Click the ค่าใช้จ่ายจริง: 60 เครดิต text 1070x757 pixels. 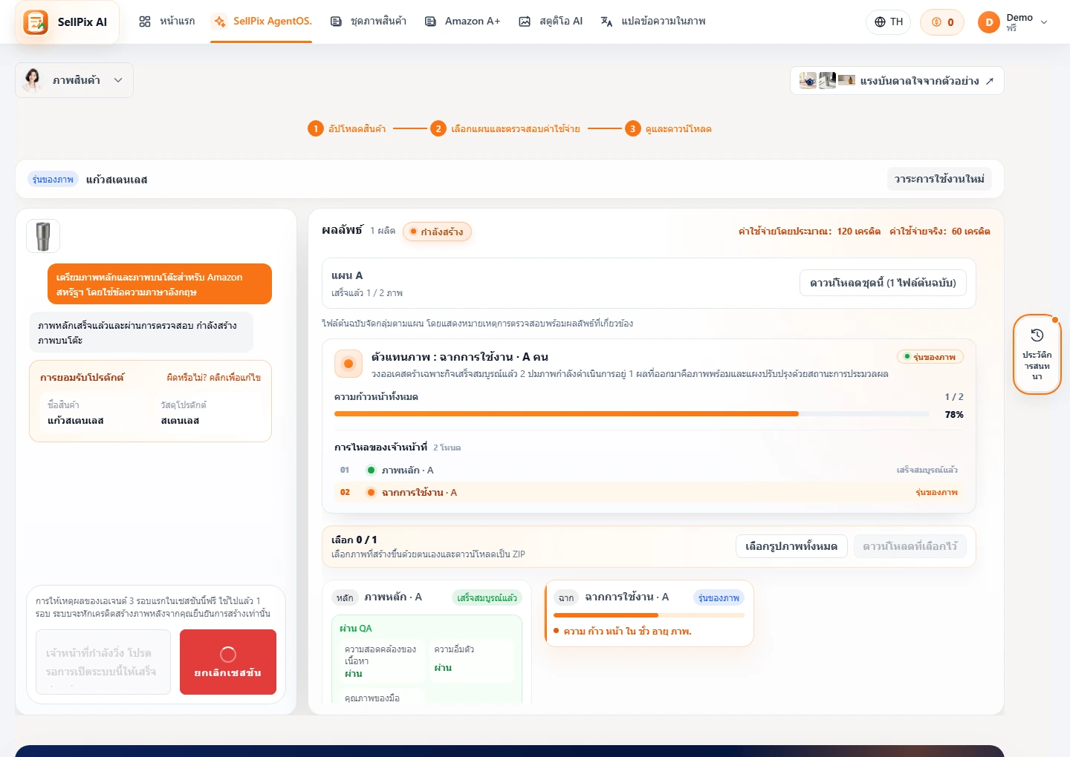click(939, 232)
